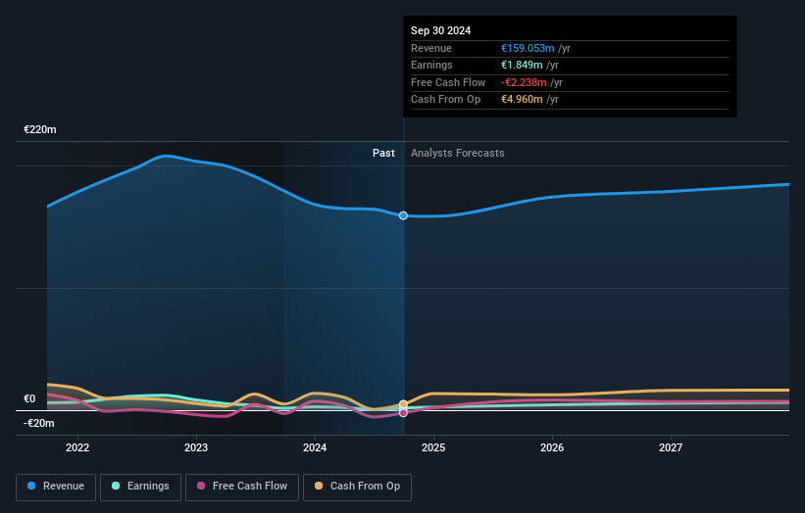The height and width of the screenshot is (513, 805).
Task: Click the Earnings row label in tooltip
Action: [431, 65]
